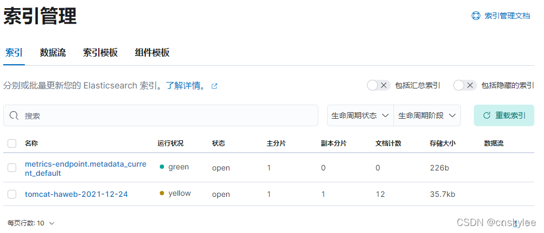
Task: Click the green health status dot
Action: coord(162,167)
